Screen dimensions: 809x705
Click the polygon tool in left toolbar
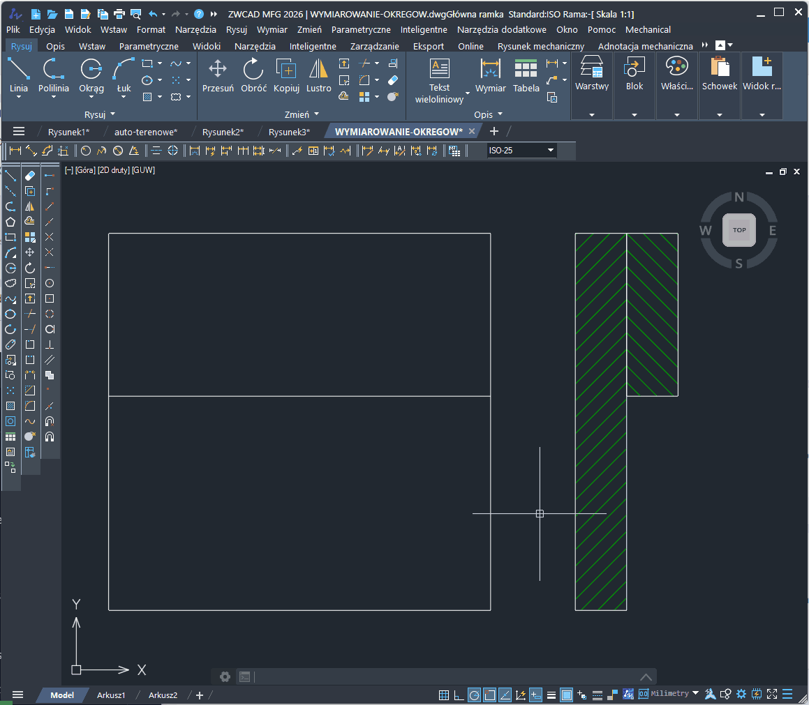pos(10,222)
